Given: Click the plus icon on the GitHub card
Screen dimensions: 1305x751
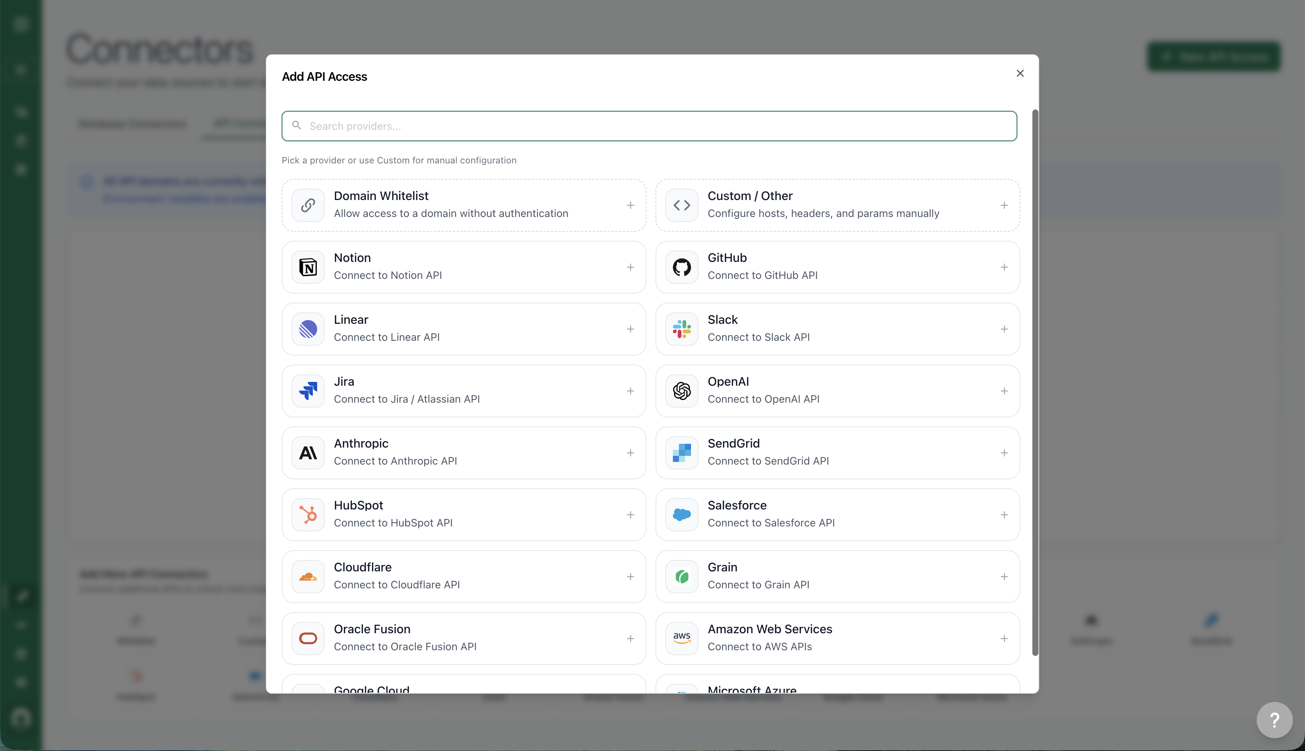Looking at the screenshot, I should coord(1004,267).
